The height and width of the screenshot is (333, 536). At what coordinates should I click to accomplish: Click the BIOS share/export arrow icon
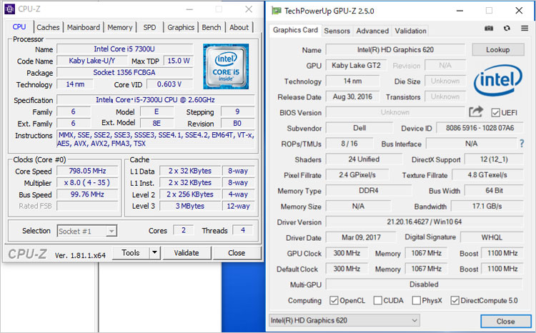[x=475, y=111]
